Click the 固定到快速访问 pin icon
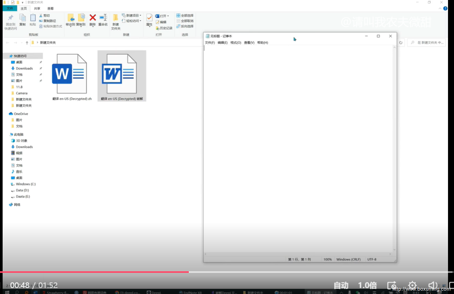Screen dimensions: 454x294 (10, 18)
